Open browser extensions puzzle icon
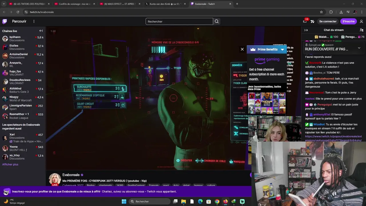The image size is (366, 206). [331, 12]
